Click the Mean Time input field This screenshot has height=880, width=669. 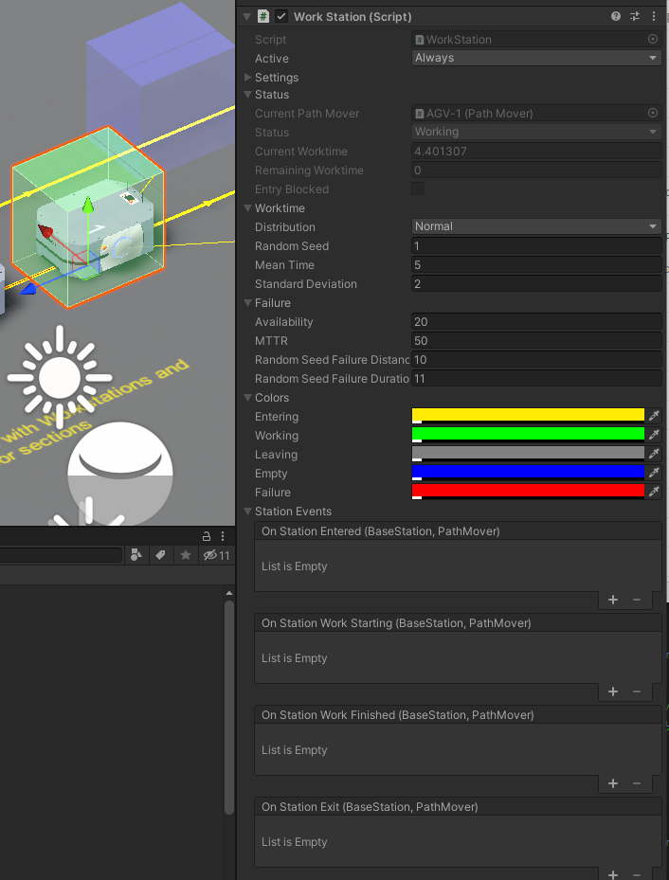(536, 265)
